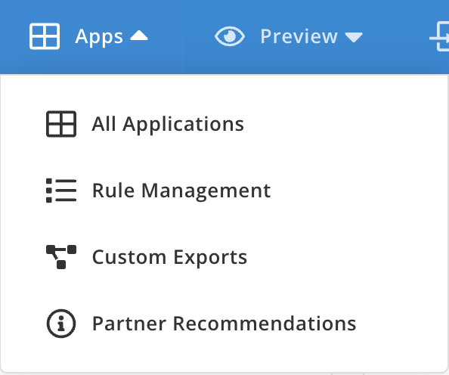
Task: Collapse the Apps menu using its up arrow
Action: pyautogui.click(x=139, y=36)
